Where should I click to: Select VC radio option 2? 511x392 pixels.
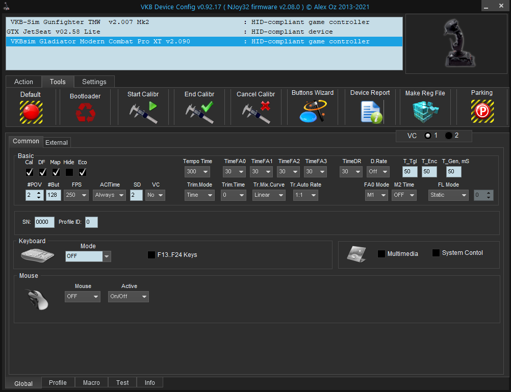(x=449, y=136)
